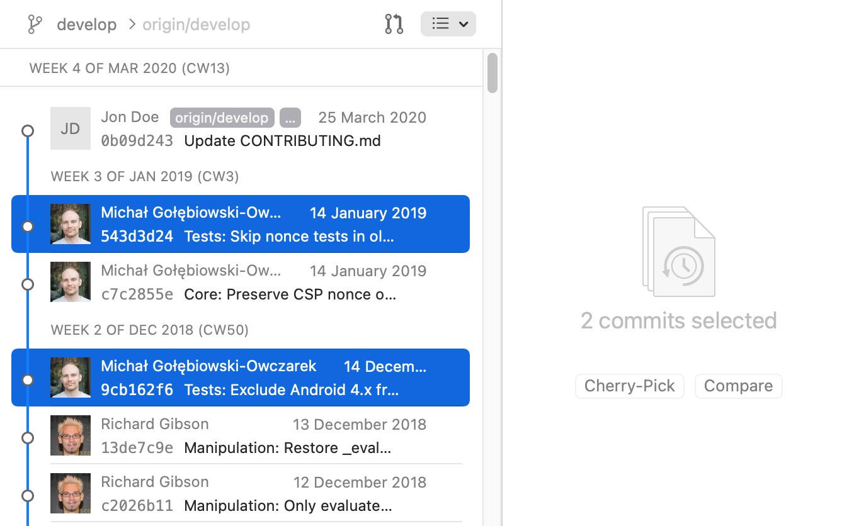Click the pull request compare icon
854x526 pixels.
(394, 25)
